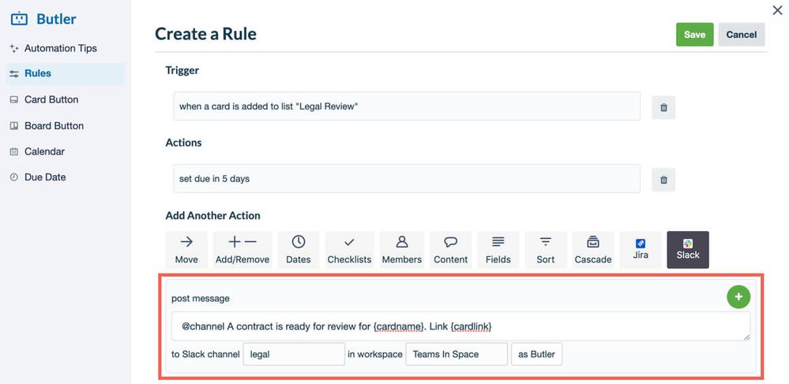Click the Card Button icon in the sidebar
Viewport: 789px width, 384px height.
(14, 99)
